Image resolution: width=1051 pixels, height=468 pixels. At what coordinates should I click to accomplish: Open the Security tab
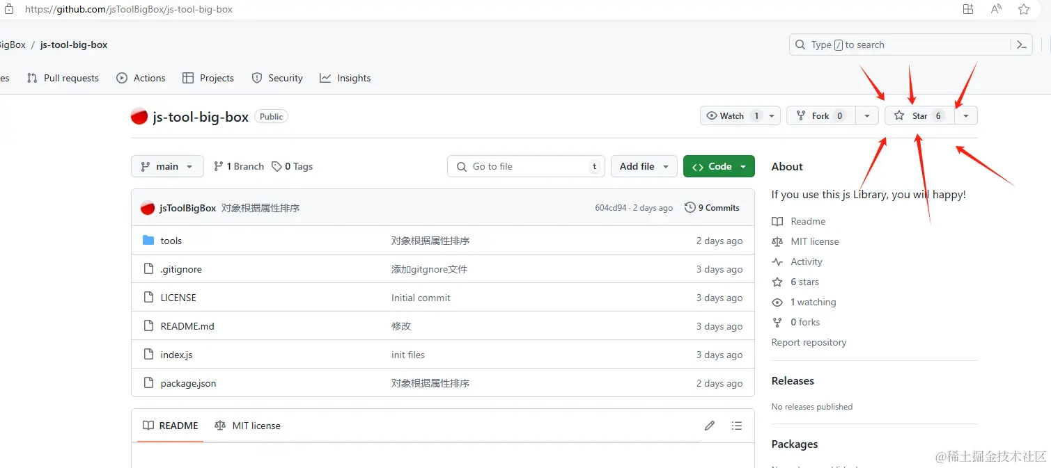[x=277, y=78]
